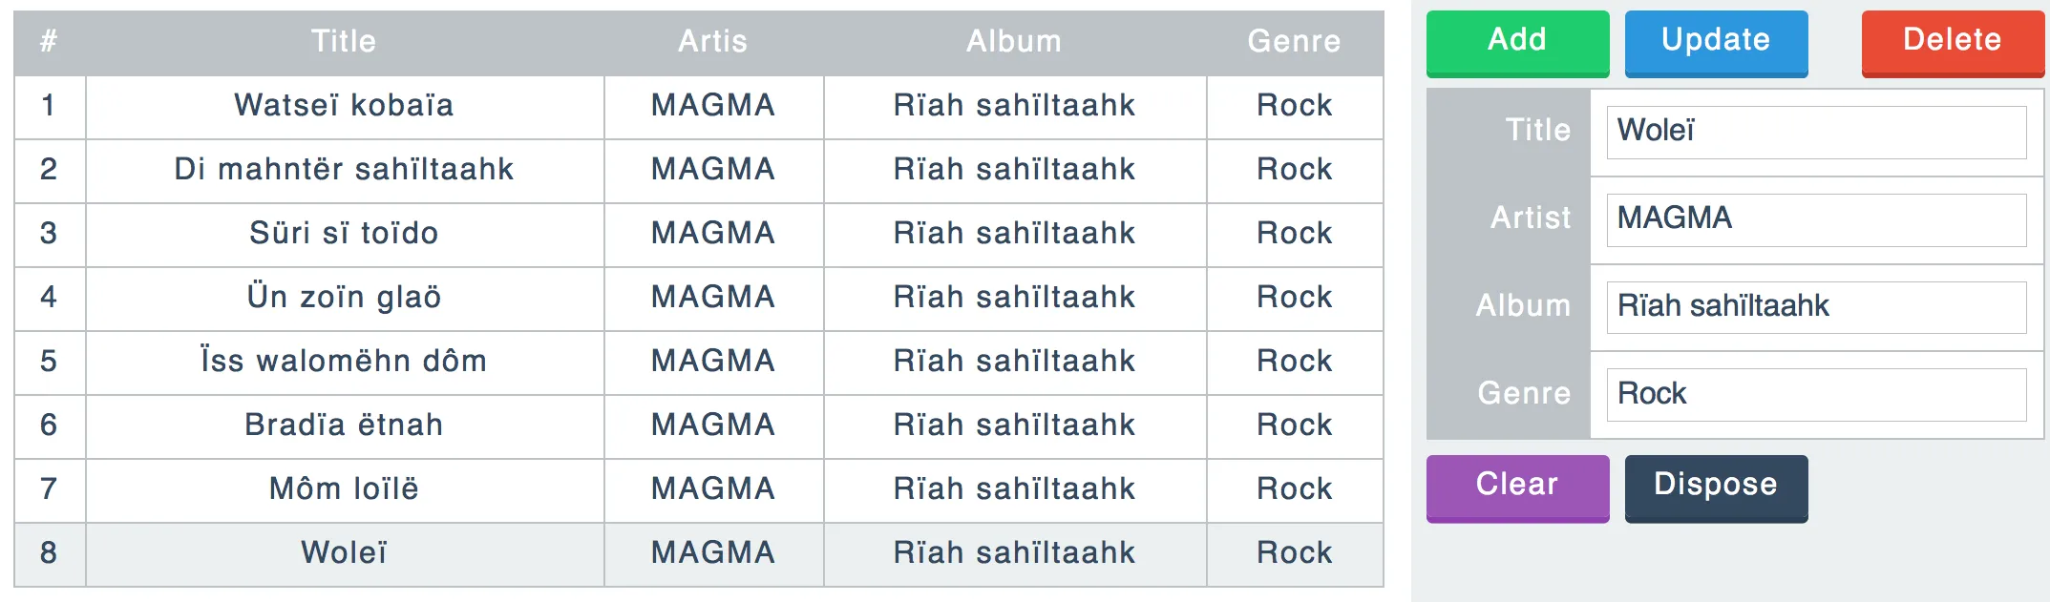Click the Artis column header
Image resolution: width=2050 pixels, height=602 pixels.
click(712, 42)
